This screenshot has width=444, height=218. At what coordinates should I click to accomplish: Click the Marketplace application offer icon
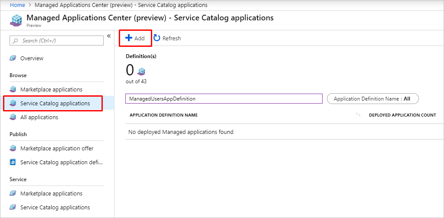[x=13, y=148]
